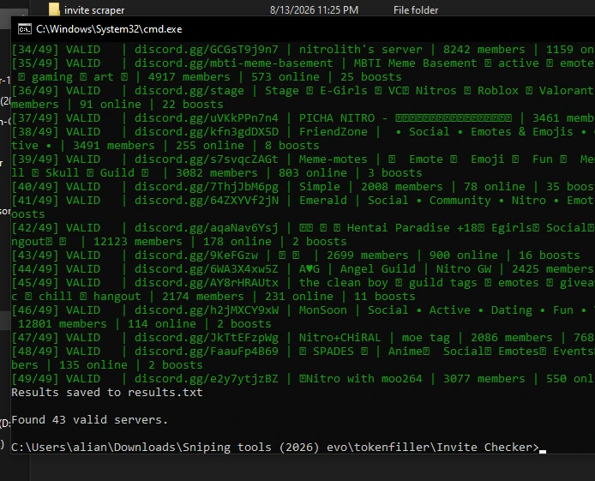Click the C:\Windows\System32\cmd.exe window title
Viewport: 595px width, 481px height.
109,29
